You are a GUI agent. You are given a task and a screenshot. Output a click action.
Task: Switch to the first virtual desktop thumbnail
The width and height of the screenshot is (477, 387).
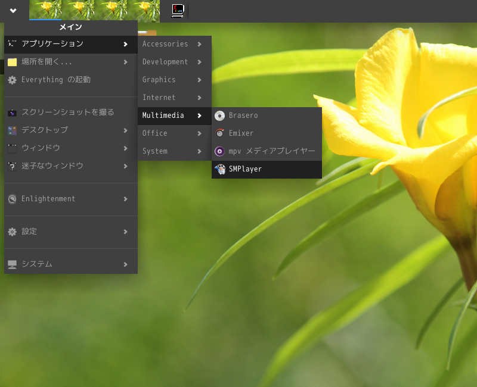[x=45, y=10]
